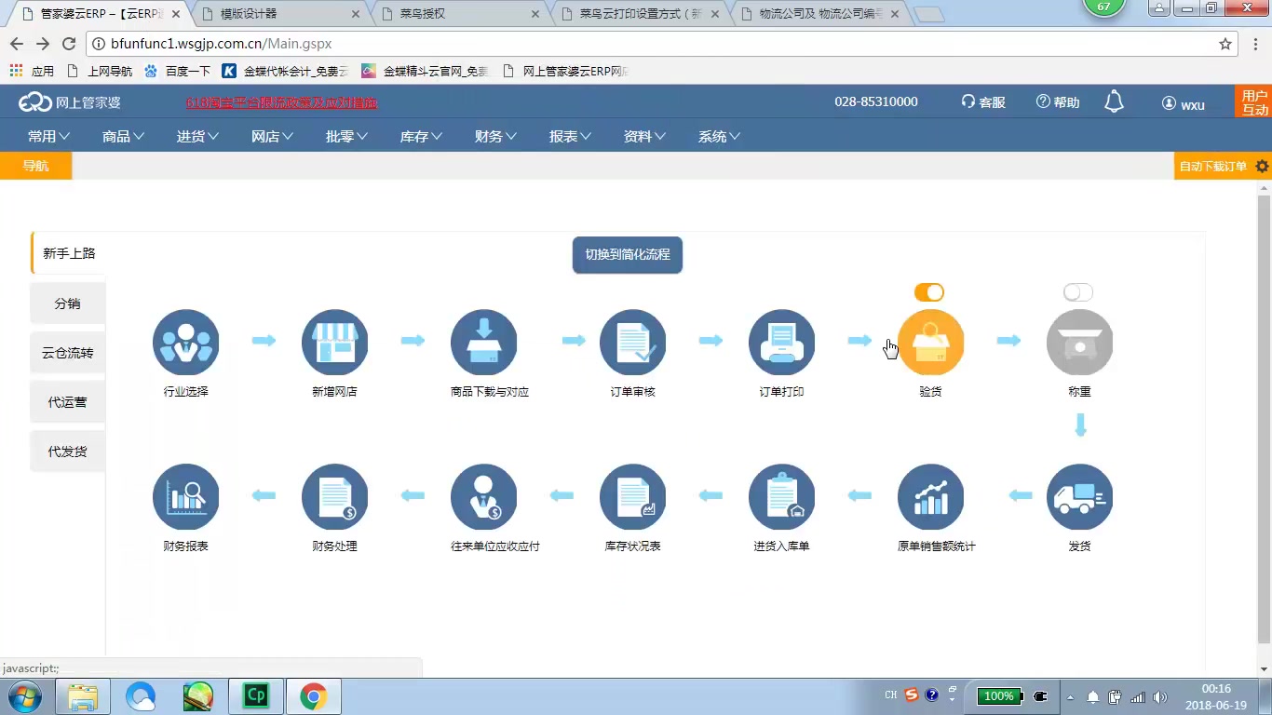Open the 新增网店 store icon
Image resolution: width=1272 pixels, height=715 pixels.
click(334, 343)
